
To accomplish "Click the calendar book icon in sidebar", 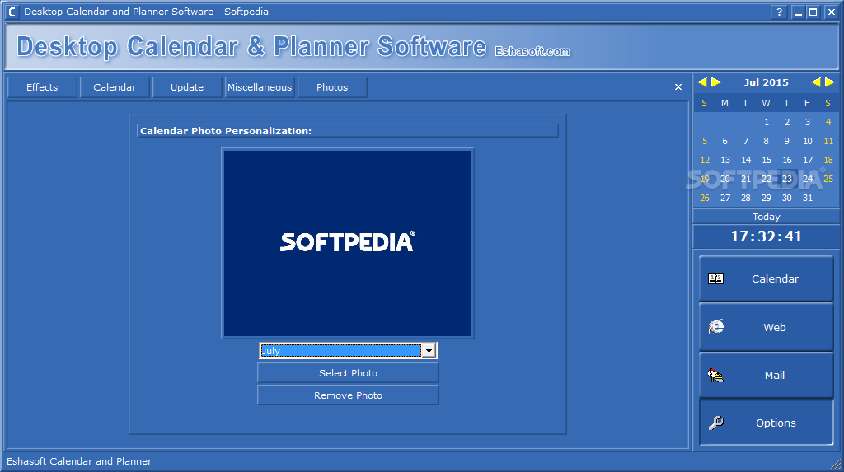I will pos(716,278).
